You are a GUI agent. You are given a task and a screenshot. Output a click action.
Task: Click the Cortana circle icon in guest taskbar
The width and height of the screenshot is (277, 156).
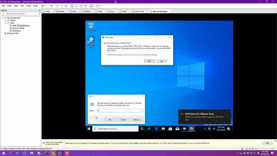click(x=142, y=129)
